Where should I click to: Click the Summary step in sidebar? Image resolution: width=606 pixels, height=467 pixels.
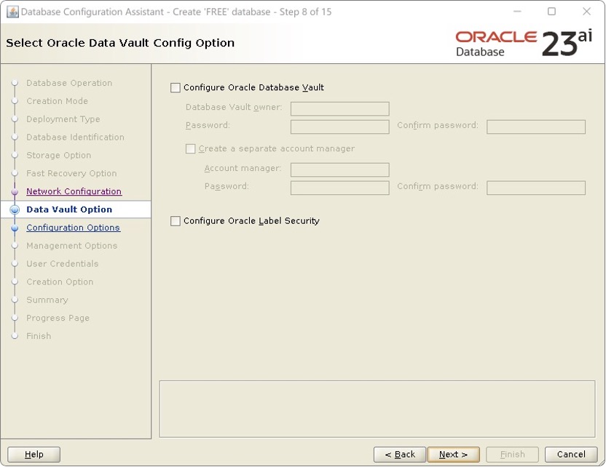(x=47, y=300)
